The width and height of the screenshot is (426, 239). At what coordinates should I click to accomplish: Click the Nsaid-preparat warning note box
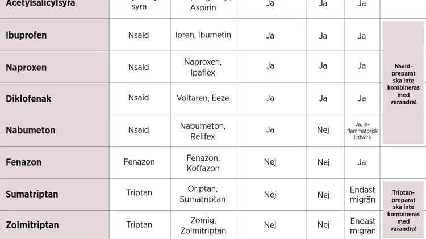click(x=403, y=82)
